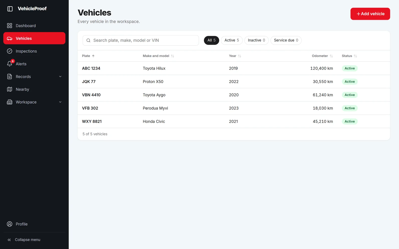Sort by Odometer using sort arrows
The height and width of the screenshot is (249, 399).
331,56
